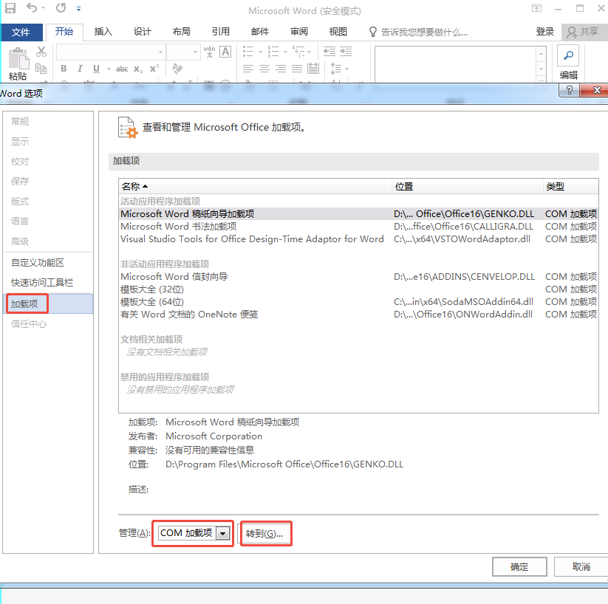The image size is (608, 604).
Task: Open bullets dropdown arrow
Action: coord(260,52)
